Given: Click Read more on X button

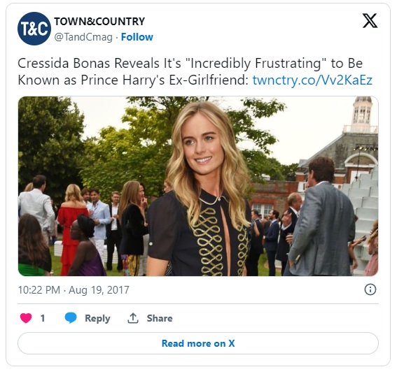Looking at the screenshot, I should click(x=198, y=343).
